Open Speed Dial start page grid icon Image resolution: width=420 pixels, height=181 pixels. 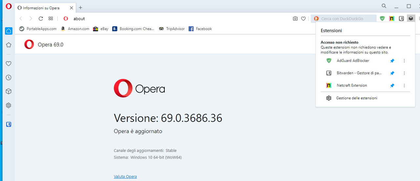tap(51, 19)
